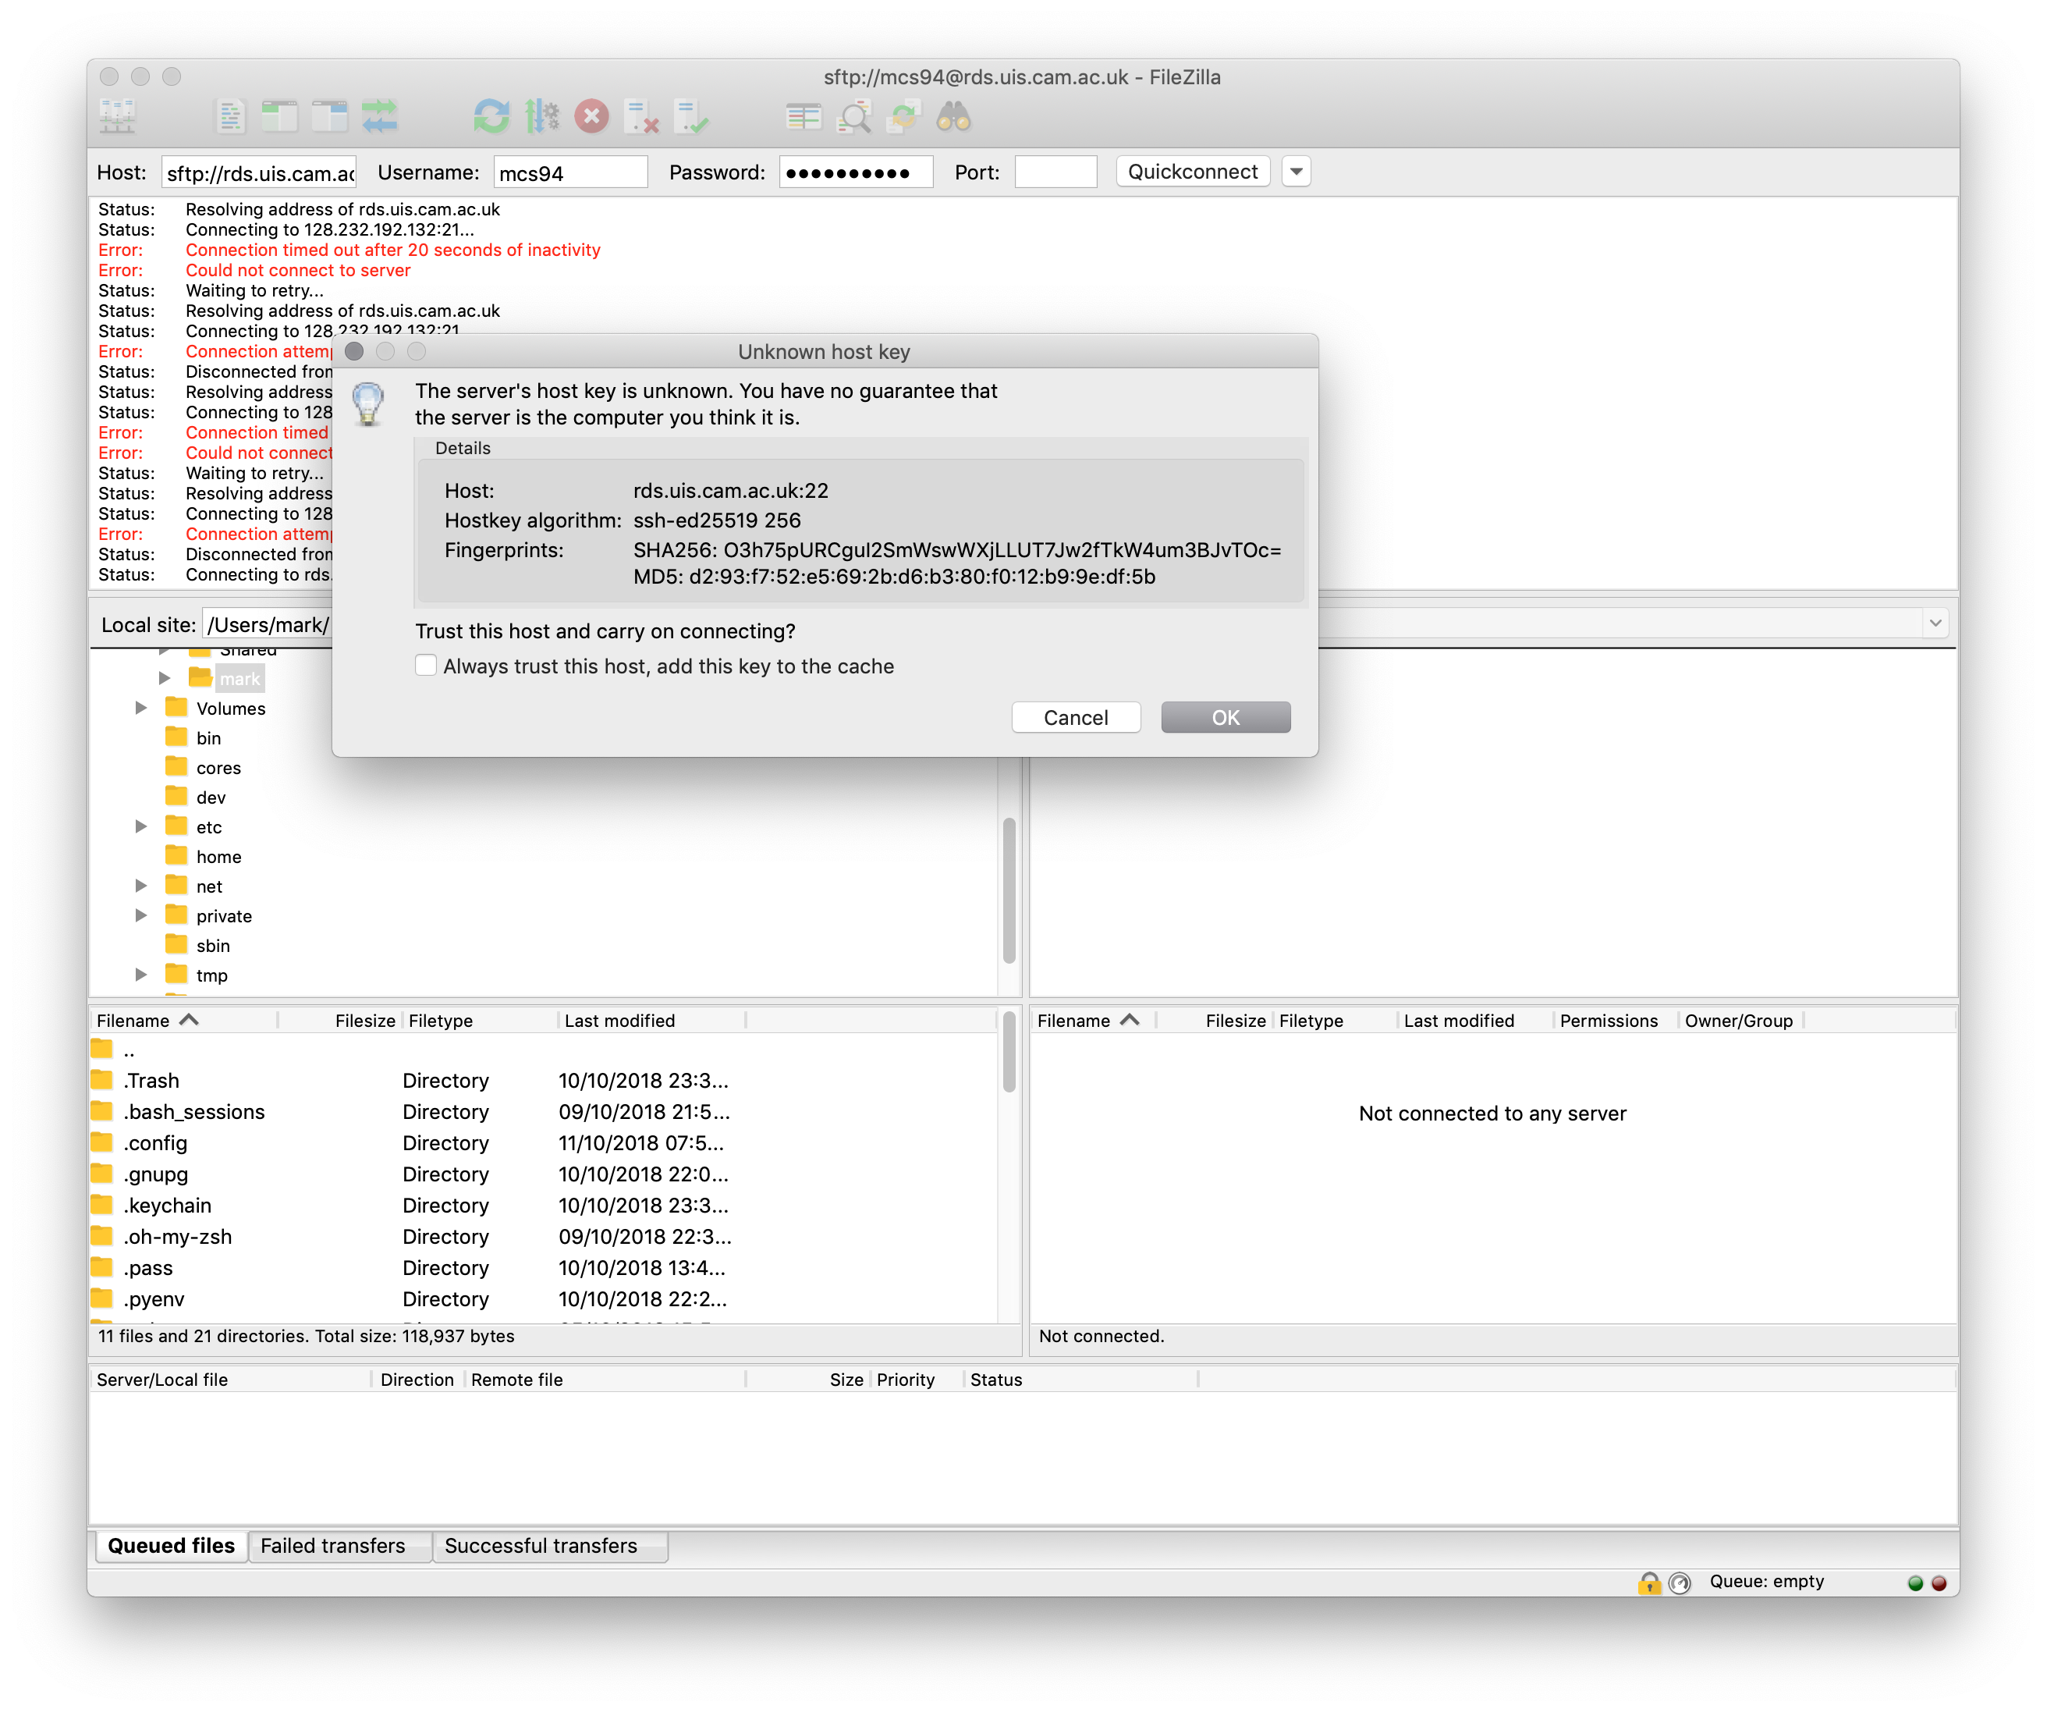Enable 'Always trust this host' checkbox
The height and width of the screenshot is (1712, 2047).
tap(426, 665)
